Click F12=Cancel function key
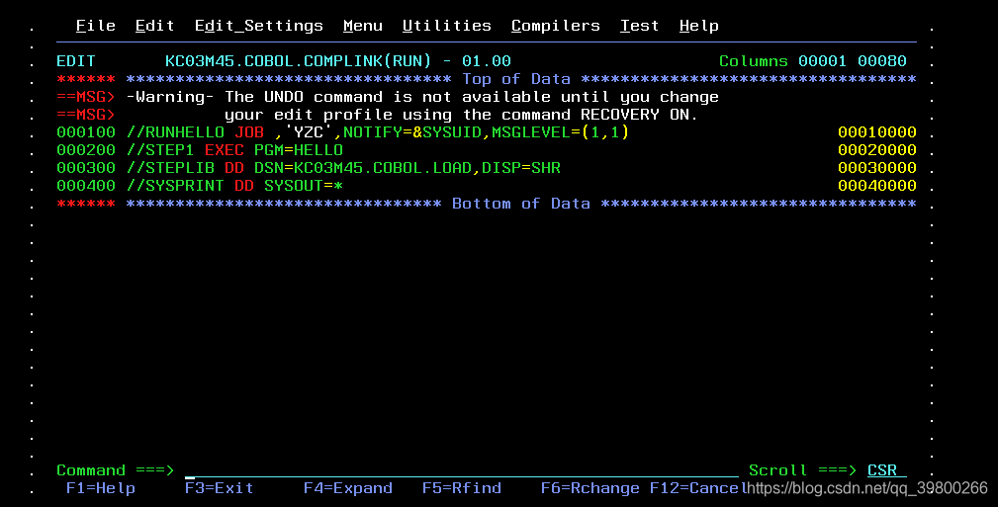The height and width of the screenshot is (507, 998). pos(699,488)
